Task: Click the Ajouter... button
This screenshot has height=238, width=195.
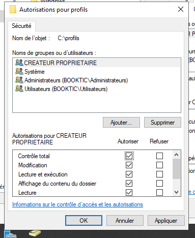Action: pyautogui.click(x=121, y=122)
